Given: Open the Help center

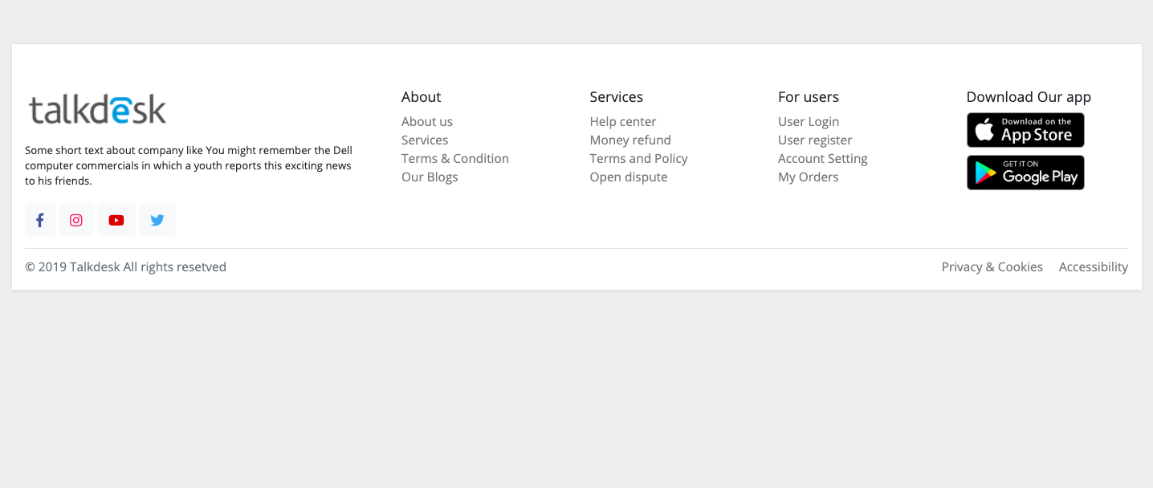Looking at the screenshot, I should (623, 121).
